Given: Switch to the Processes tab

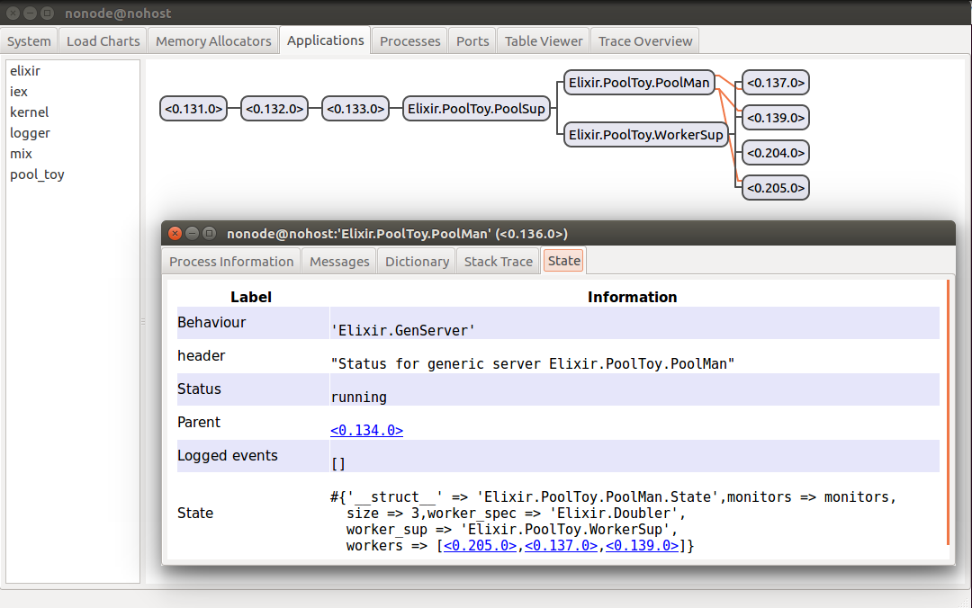Looking at the screenshot, I should coord(409,41).
